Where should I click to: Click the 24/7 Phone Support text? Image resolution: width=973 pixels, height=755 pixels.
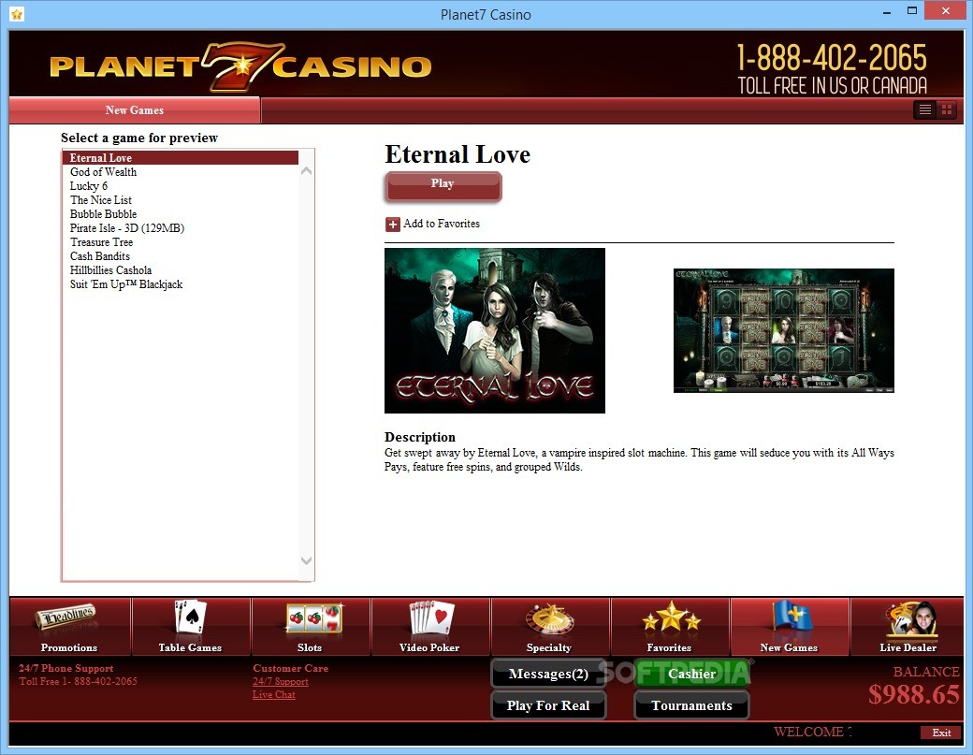tap(66, 668)
